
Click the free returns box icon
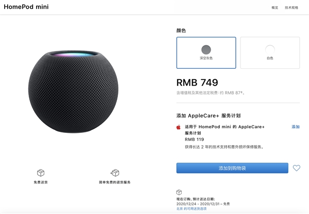click(115, 173)
